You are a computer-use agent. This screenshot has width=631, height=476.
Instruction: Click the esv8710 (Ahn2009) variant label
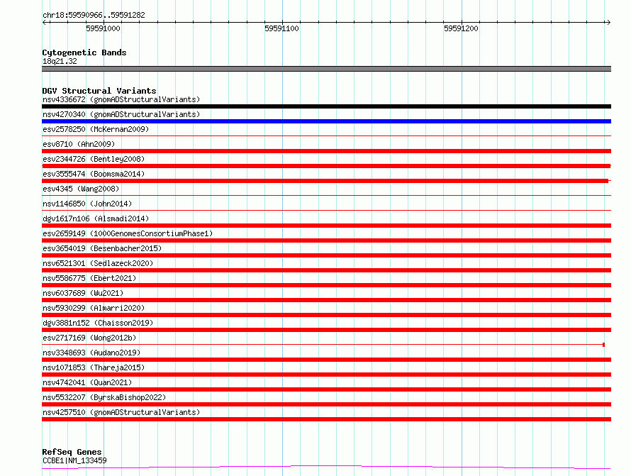(78, 144)
